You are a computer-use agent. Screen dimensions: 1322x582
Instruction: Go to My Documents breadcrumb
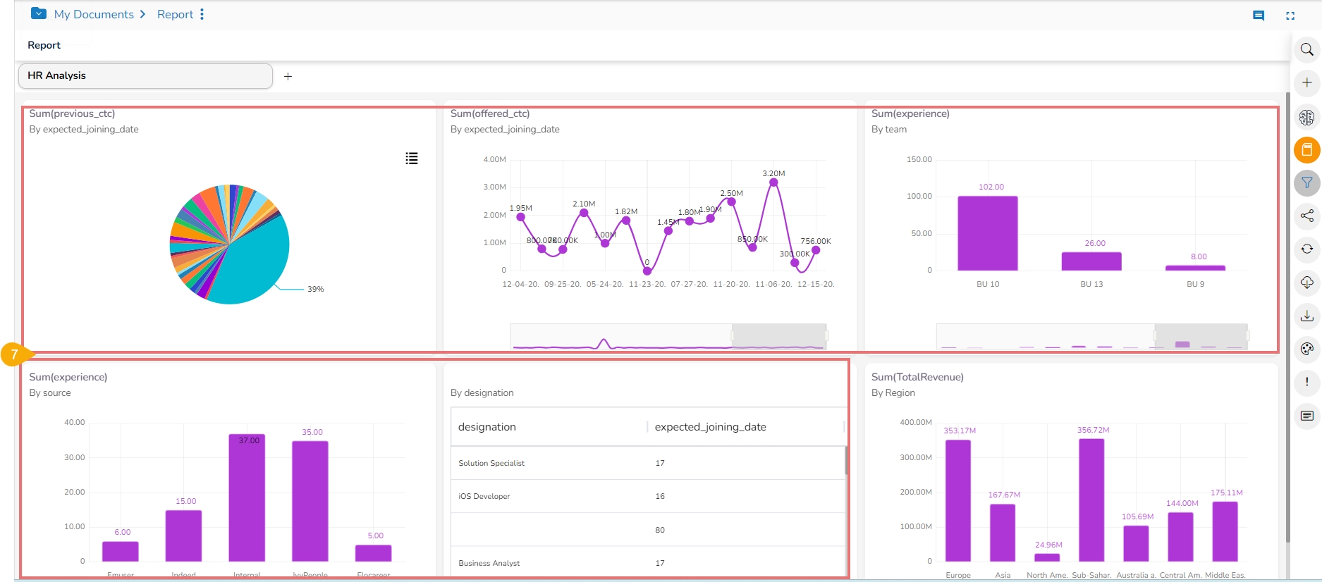[x=93, y=14]
